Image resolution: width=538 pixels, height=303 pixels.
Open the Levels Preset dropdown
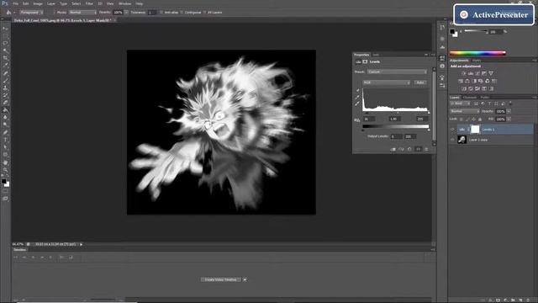click(397, 72)
